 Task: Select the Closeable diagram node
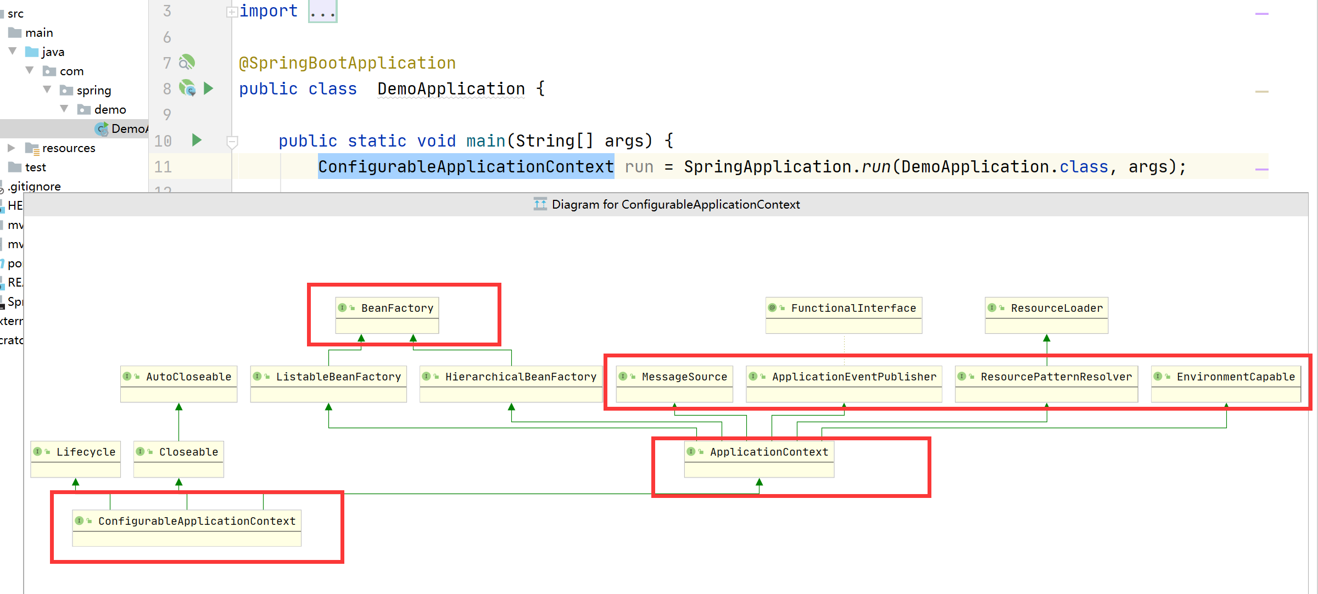[x=178, y=459]
